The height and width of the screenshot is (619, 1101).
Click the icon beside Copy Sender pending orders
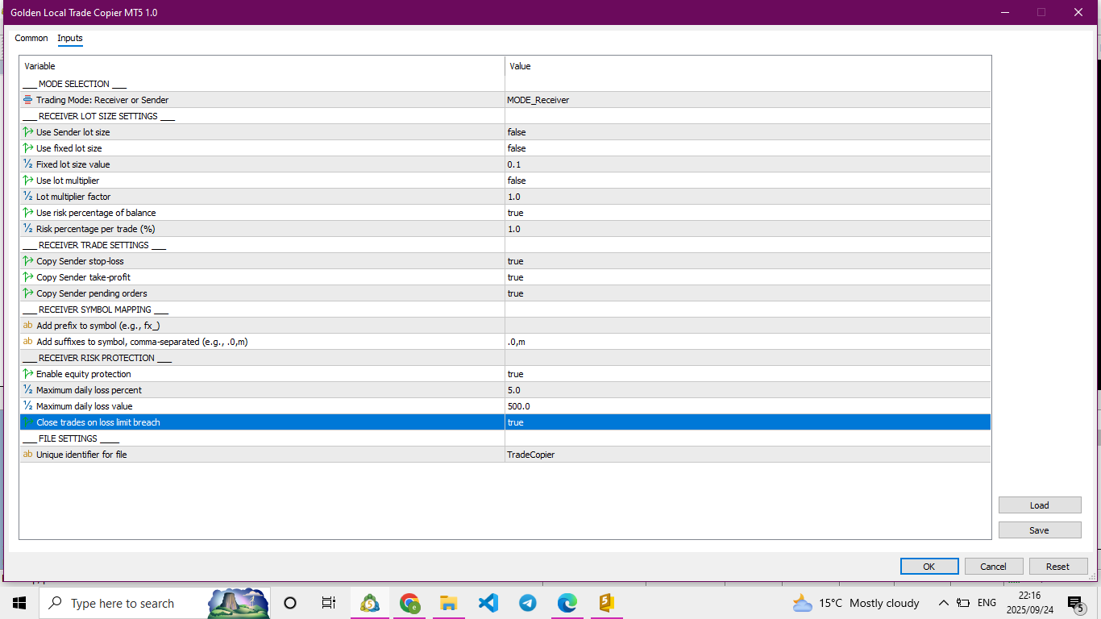[x=28, y=293]
